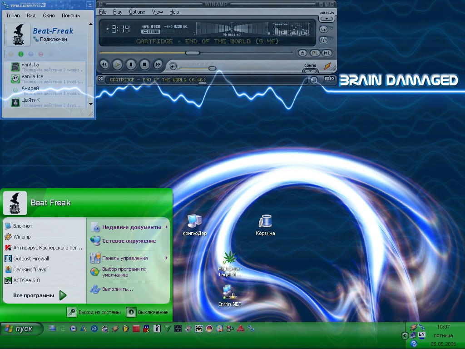Expand Все программы in Start menu
The image size is (465, 349).
[40, 295]
